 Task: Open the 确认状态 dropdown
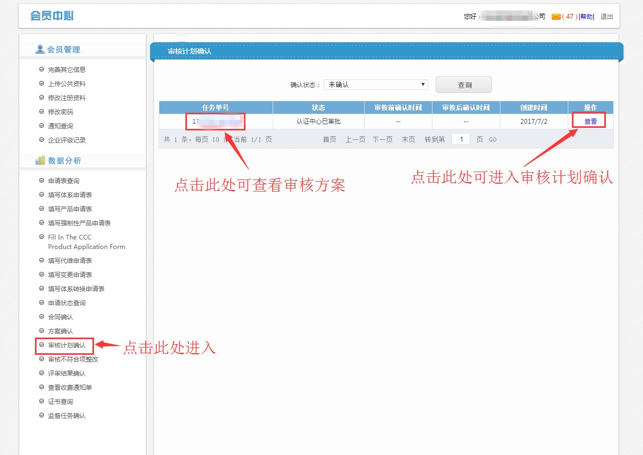[x=376, y=85]
